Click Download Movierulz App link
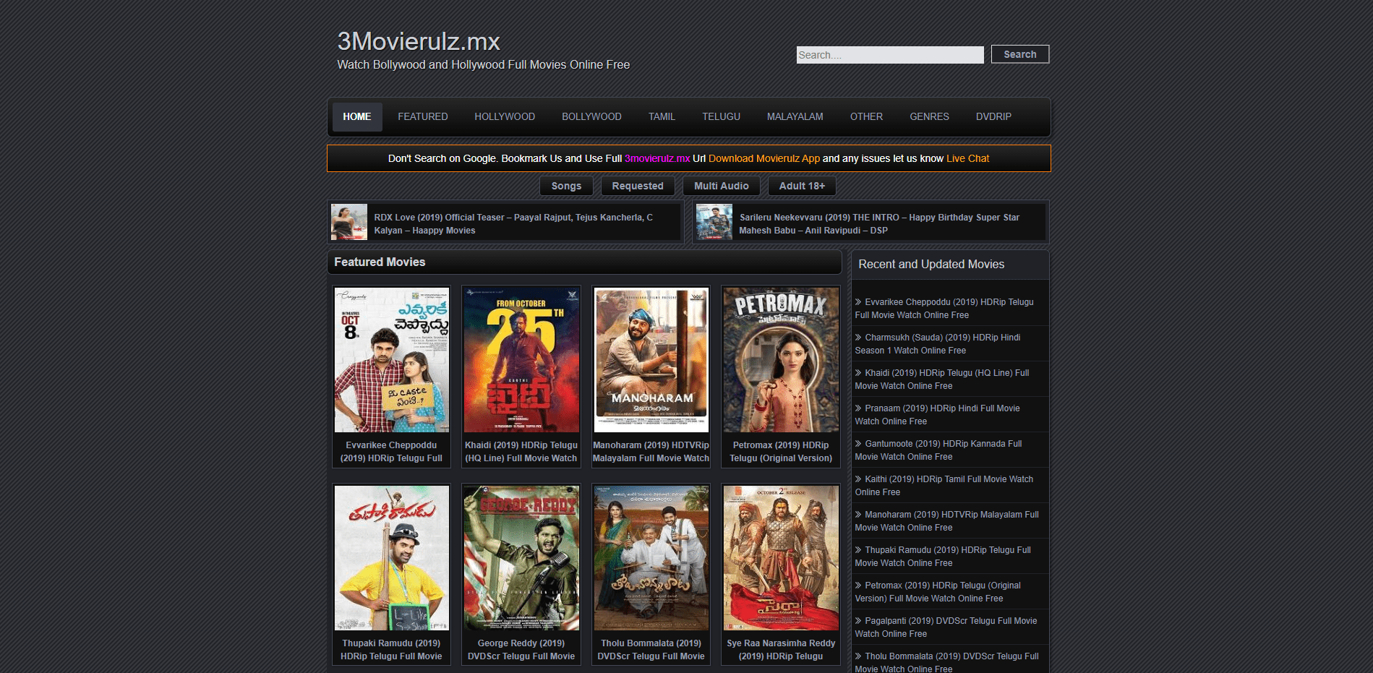1373x673 pixels. 764,158
